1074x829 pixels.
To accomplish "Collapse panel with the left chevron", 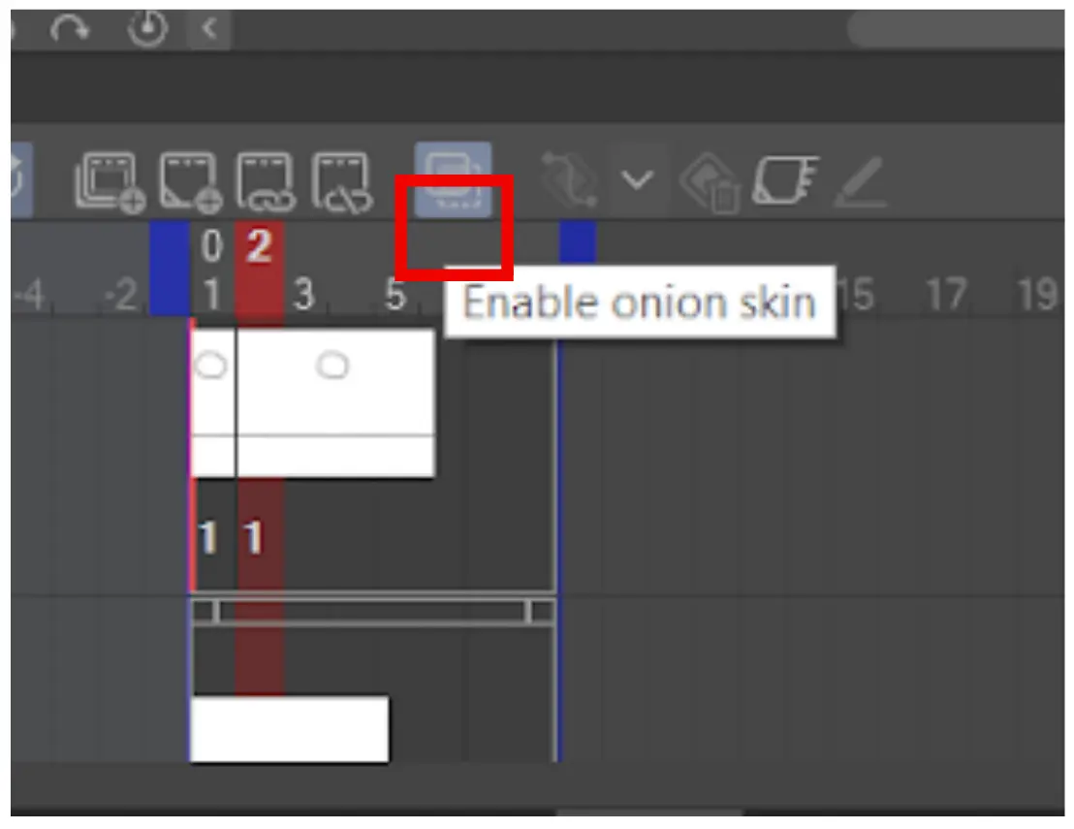I will point(209,29).
